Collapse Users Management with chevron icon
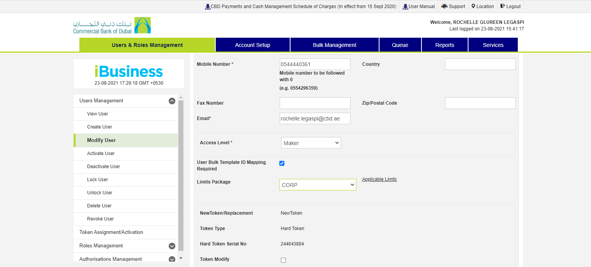This screenshot has height=267, width=591. (172, 101)
